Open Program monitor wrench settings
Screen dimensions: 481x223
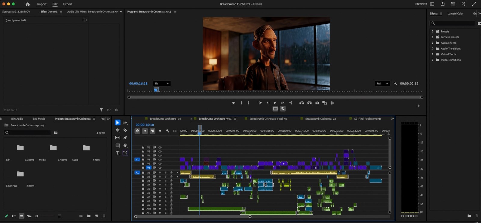click(395, 84)
